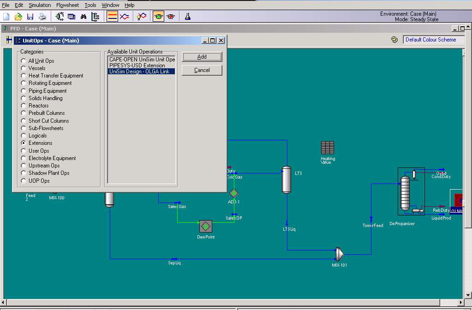
Task: Select the Solids Handling radio button
Action: pyautogui.click(x=24, y=98)
